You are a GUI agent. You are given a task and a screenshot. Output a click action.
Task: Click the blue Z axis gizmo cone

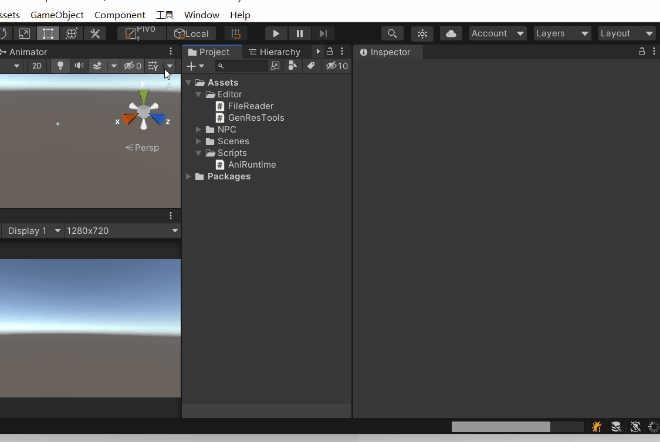158,119
